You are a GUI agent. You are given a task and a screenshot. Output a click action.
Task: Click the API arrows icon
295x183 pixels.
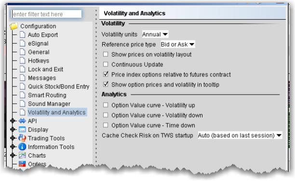tap(22, 121)
